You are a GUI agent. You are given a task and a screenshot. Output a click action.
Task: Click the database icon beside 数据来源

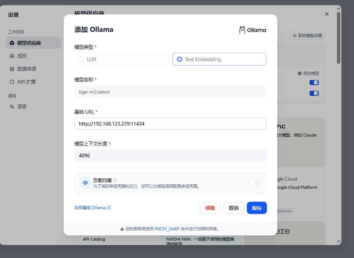click(x=12, y=69)
